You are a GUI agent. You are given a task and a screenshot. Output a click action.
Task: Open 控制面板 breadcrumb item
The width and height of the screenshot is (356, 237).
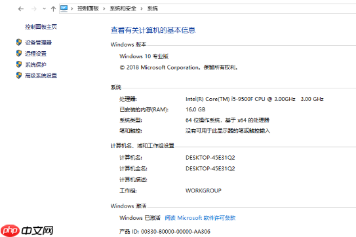tap(88, 9)
